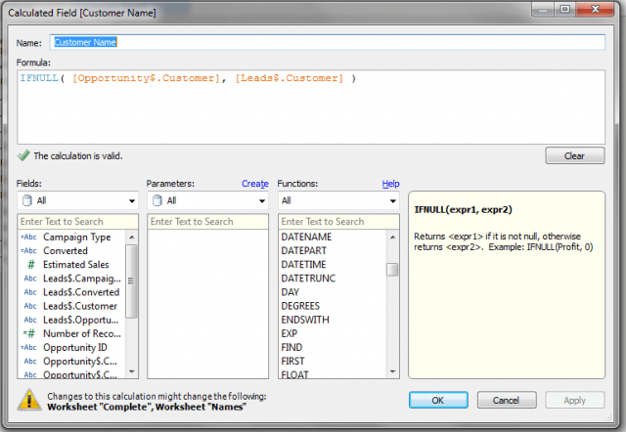Click [Leads$.Customer] in the formula

point(290,78)
